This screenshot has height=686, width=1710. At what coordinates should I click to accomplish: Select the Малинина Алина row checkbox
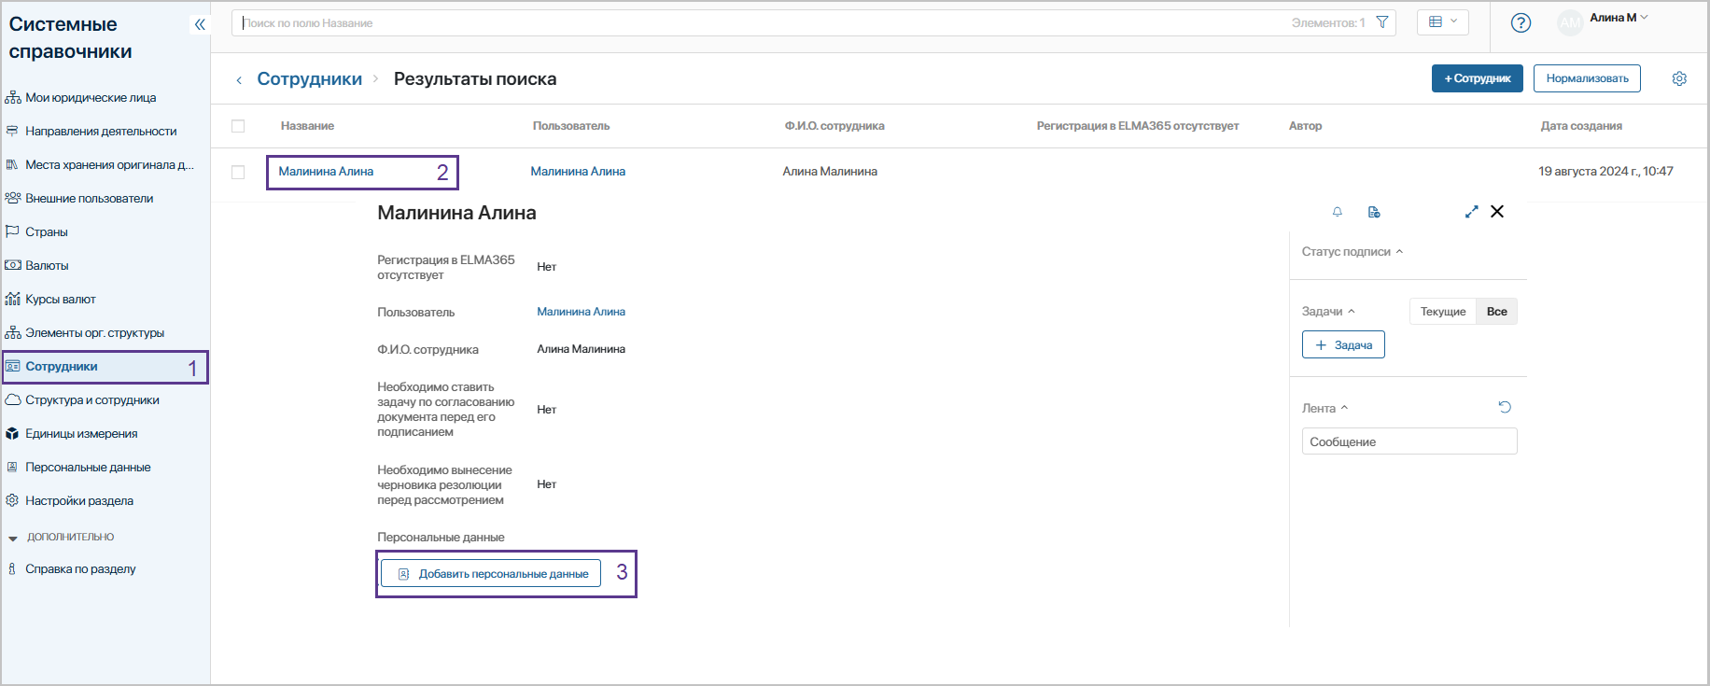[238, 172]
